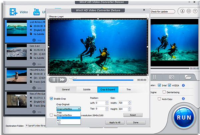Click the Done button

(136, 122)
